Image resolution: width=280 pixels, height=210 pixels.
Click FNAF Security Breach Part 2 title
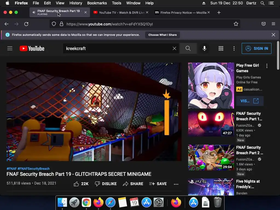(x=249, y=150)
